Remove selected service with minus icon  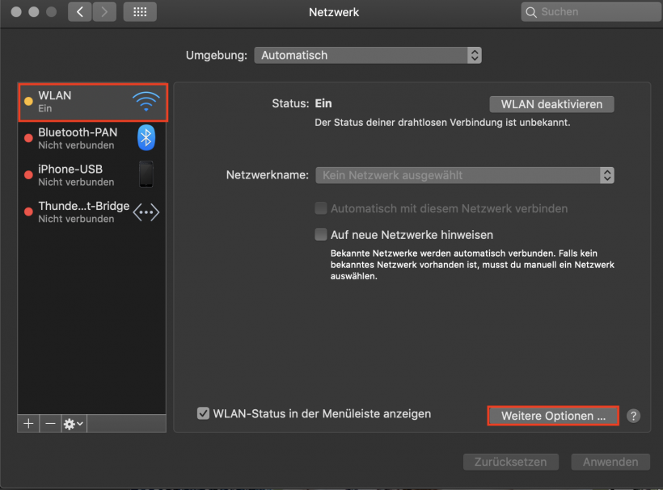(x=50, y=423)
